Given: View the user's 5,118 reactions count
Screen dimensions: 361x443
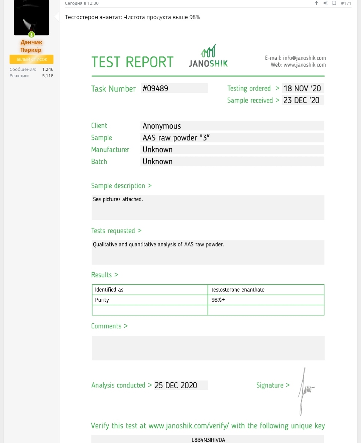Looking at the screenshot, I should tap(48, 76).
